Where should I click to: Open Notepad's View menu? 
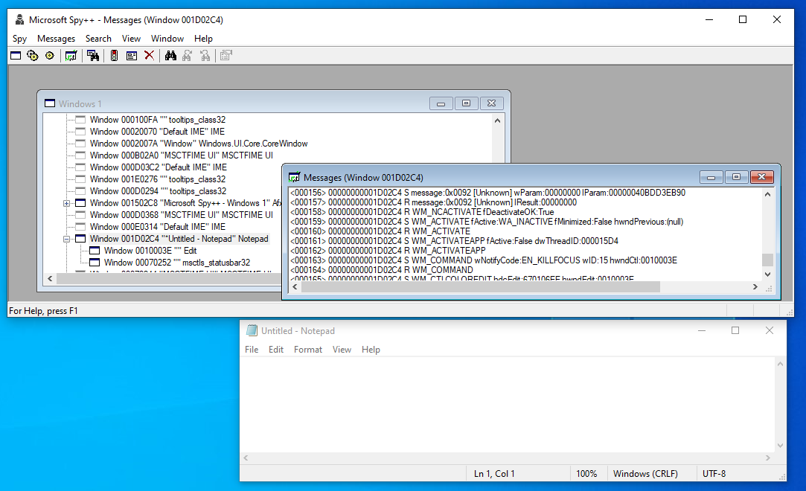[x=342, y=349]
